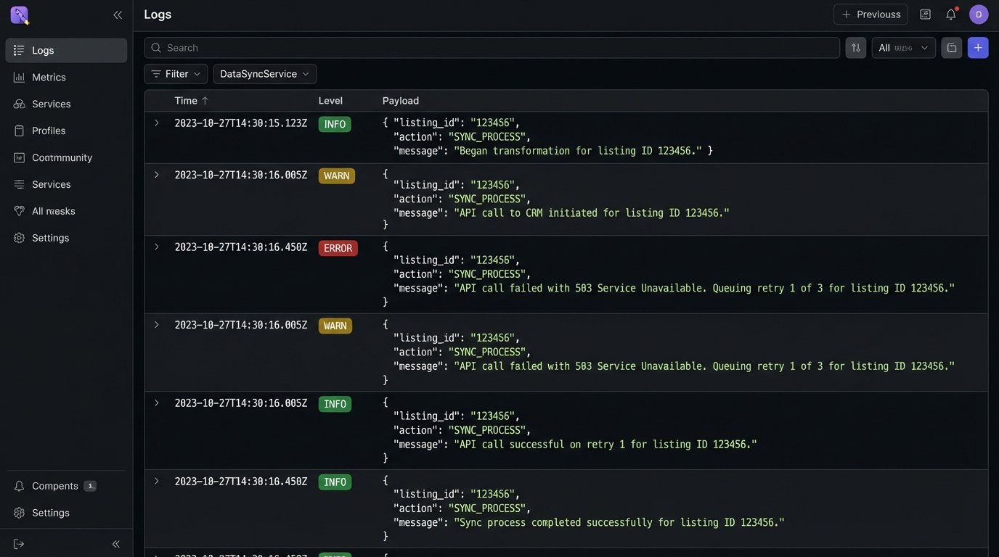This screenshot has height=557, width=999.
Task: Click the Previouss button
Action: point(870,15)
